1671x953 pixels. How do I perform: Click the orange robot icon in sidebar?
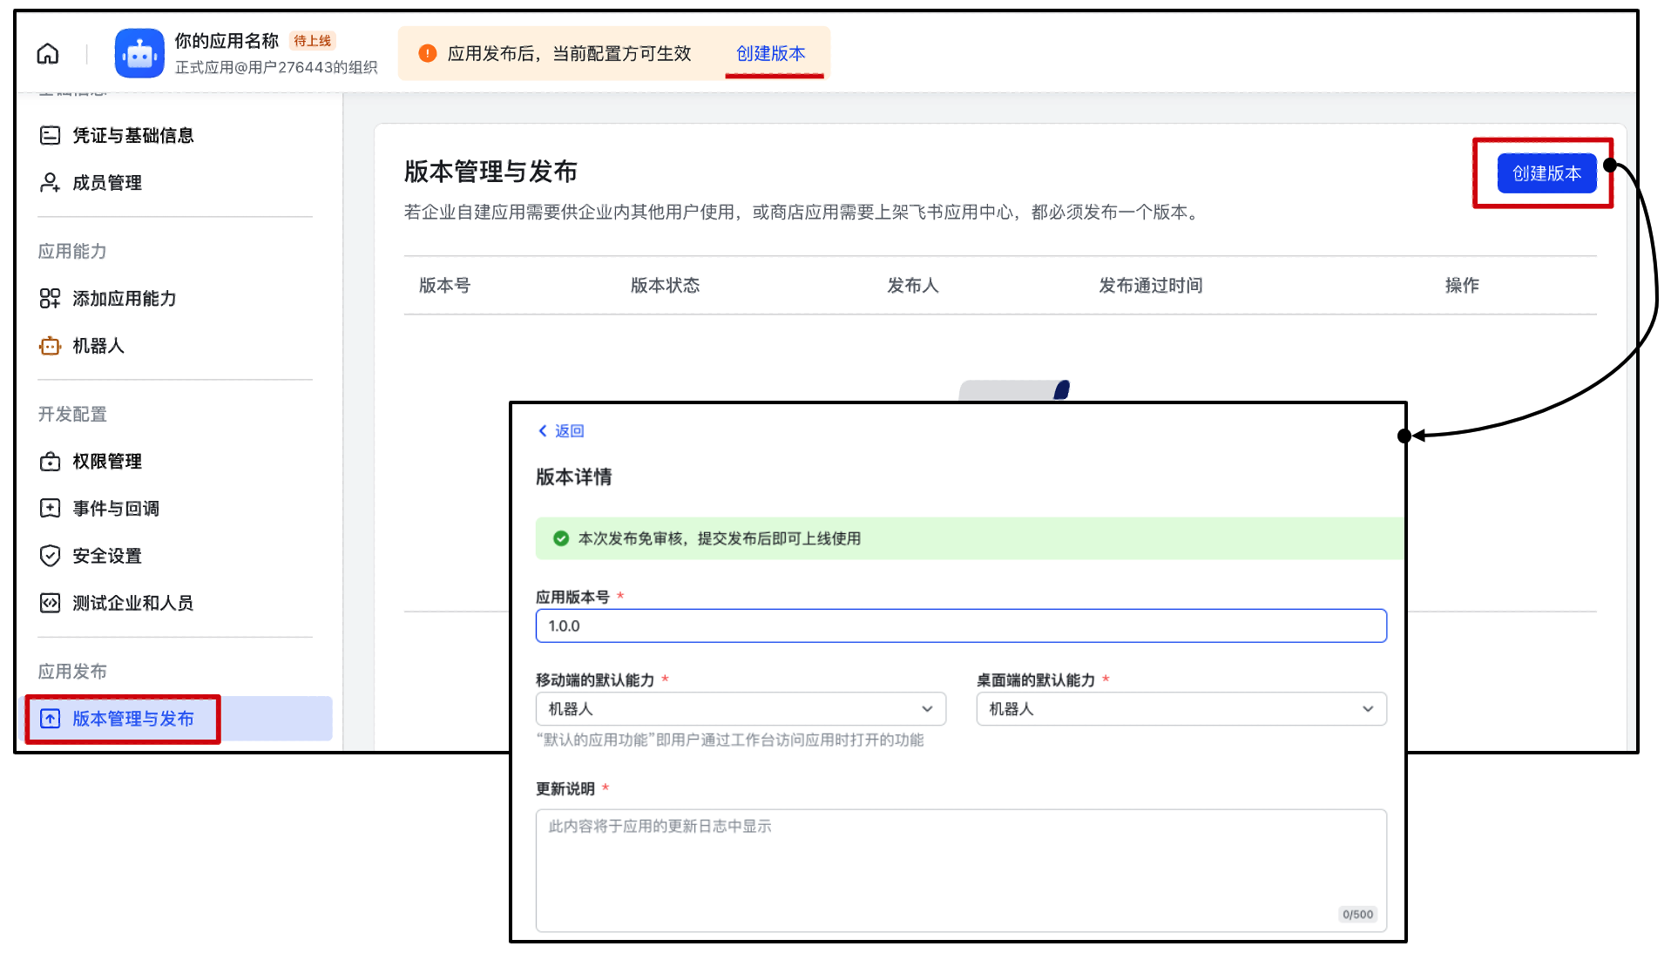(x=50, y=347)
